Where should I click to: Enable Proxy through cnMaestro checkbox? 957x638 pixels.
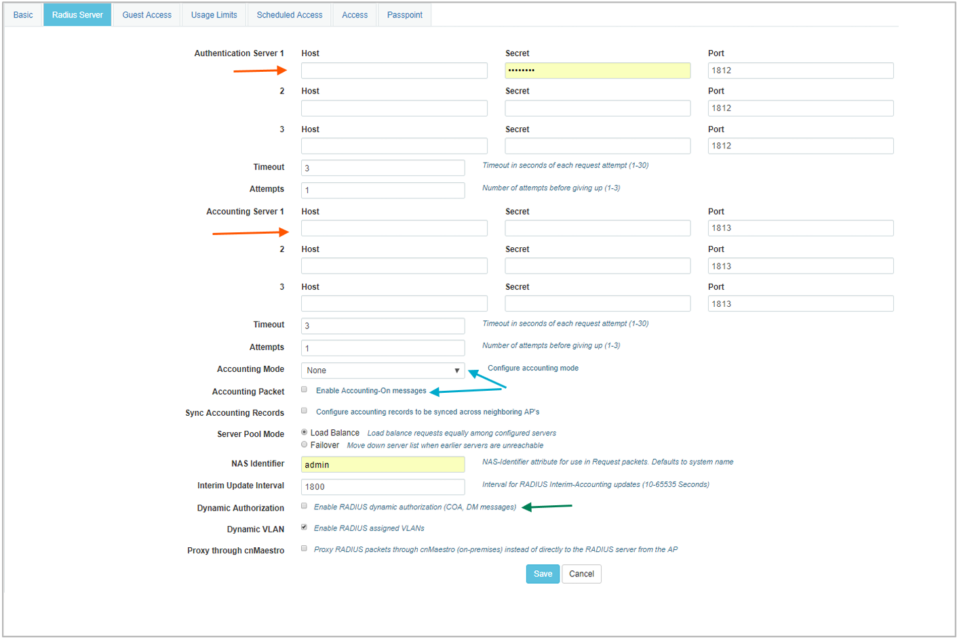[x=305, y=549]
